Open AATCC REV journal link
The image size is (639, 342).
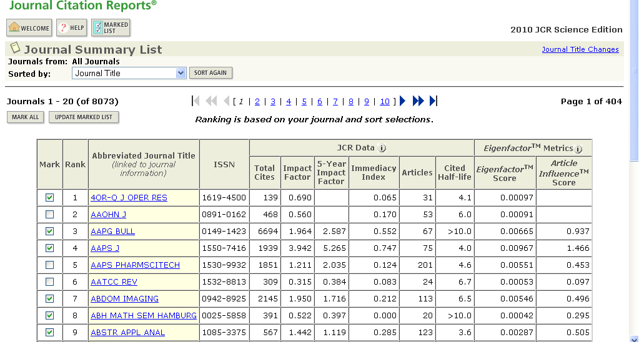(114, 281)
